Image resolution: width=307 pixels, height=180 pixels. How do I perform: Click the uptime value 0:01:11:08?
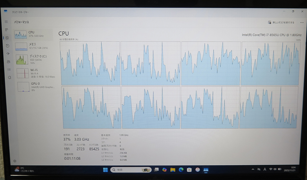pyautogui.click(x=72, y=159)
